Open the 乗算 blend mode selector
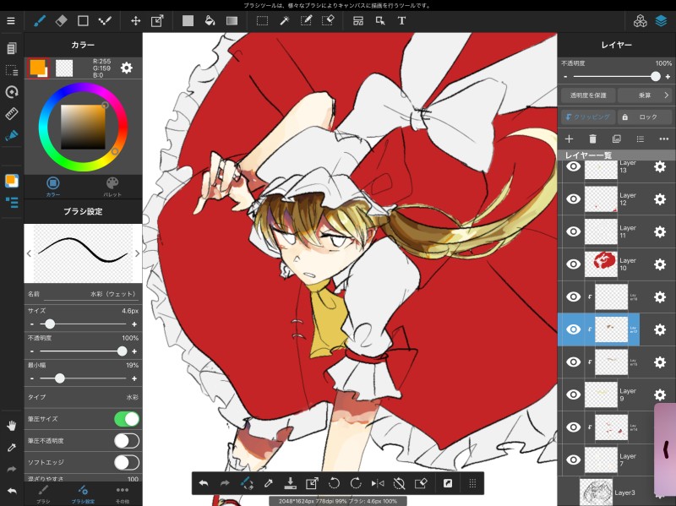Screen dimensions: 676x506 pos(645,95)
